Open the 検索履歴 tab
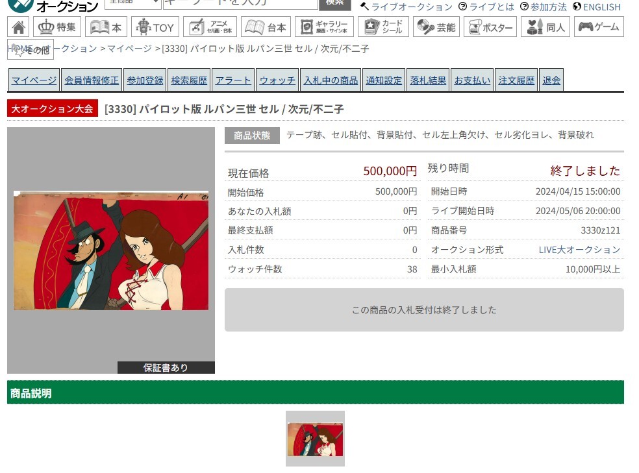Viewport: 639px width, 473px height. [x=189, y=80]
